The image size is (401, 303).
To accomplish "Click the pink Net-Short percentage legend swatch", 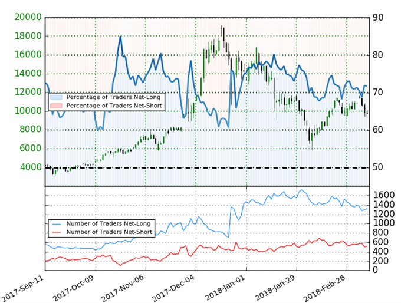I will click(x=56, y=106).
